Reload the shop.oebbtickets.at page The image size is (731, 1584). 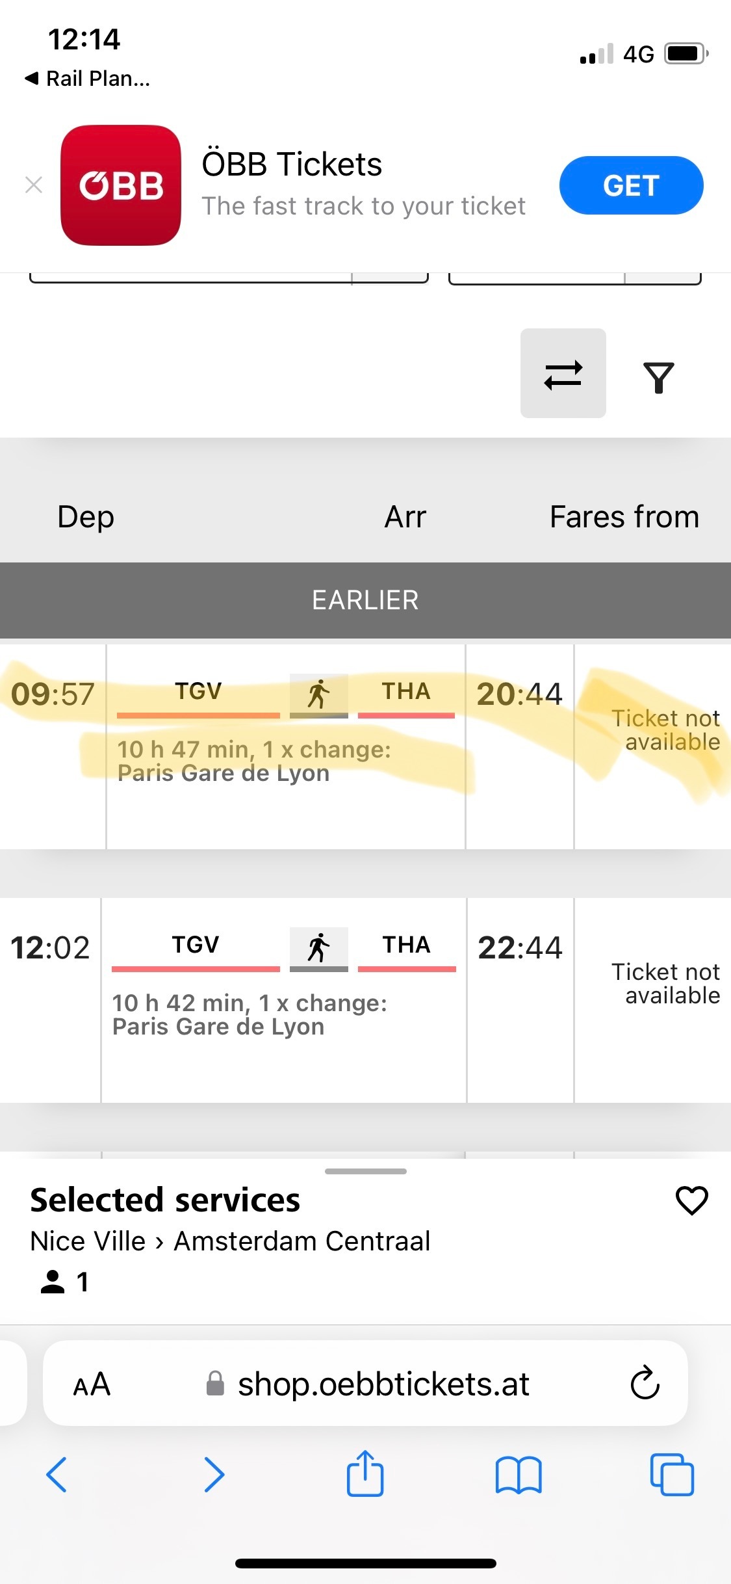point(645,1383)
